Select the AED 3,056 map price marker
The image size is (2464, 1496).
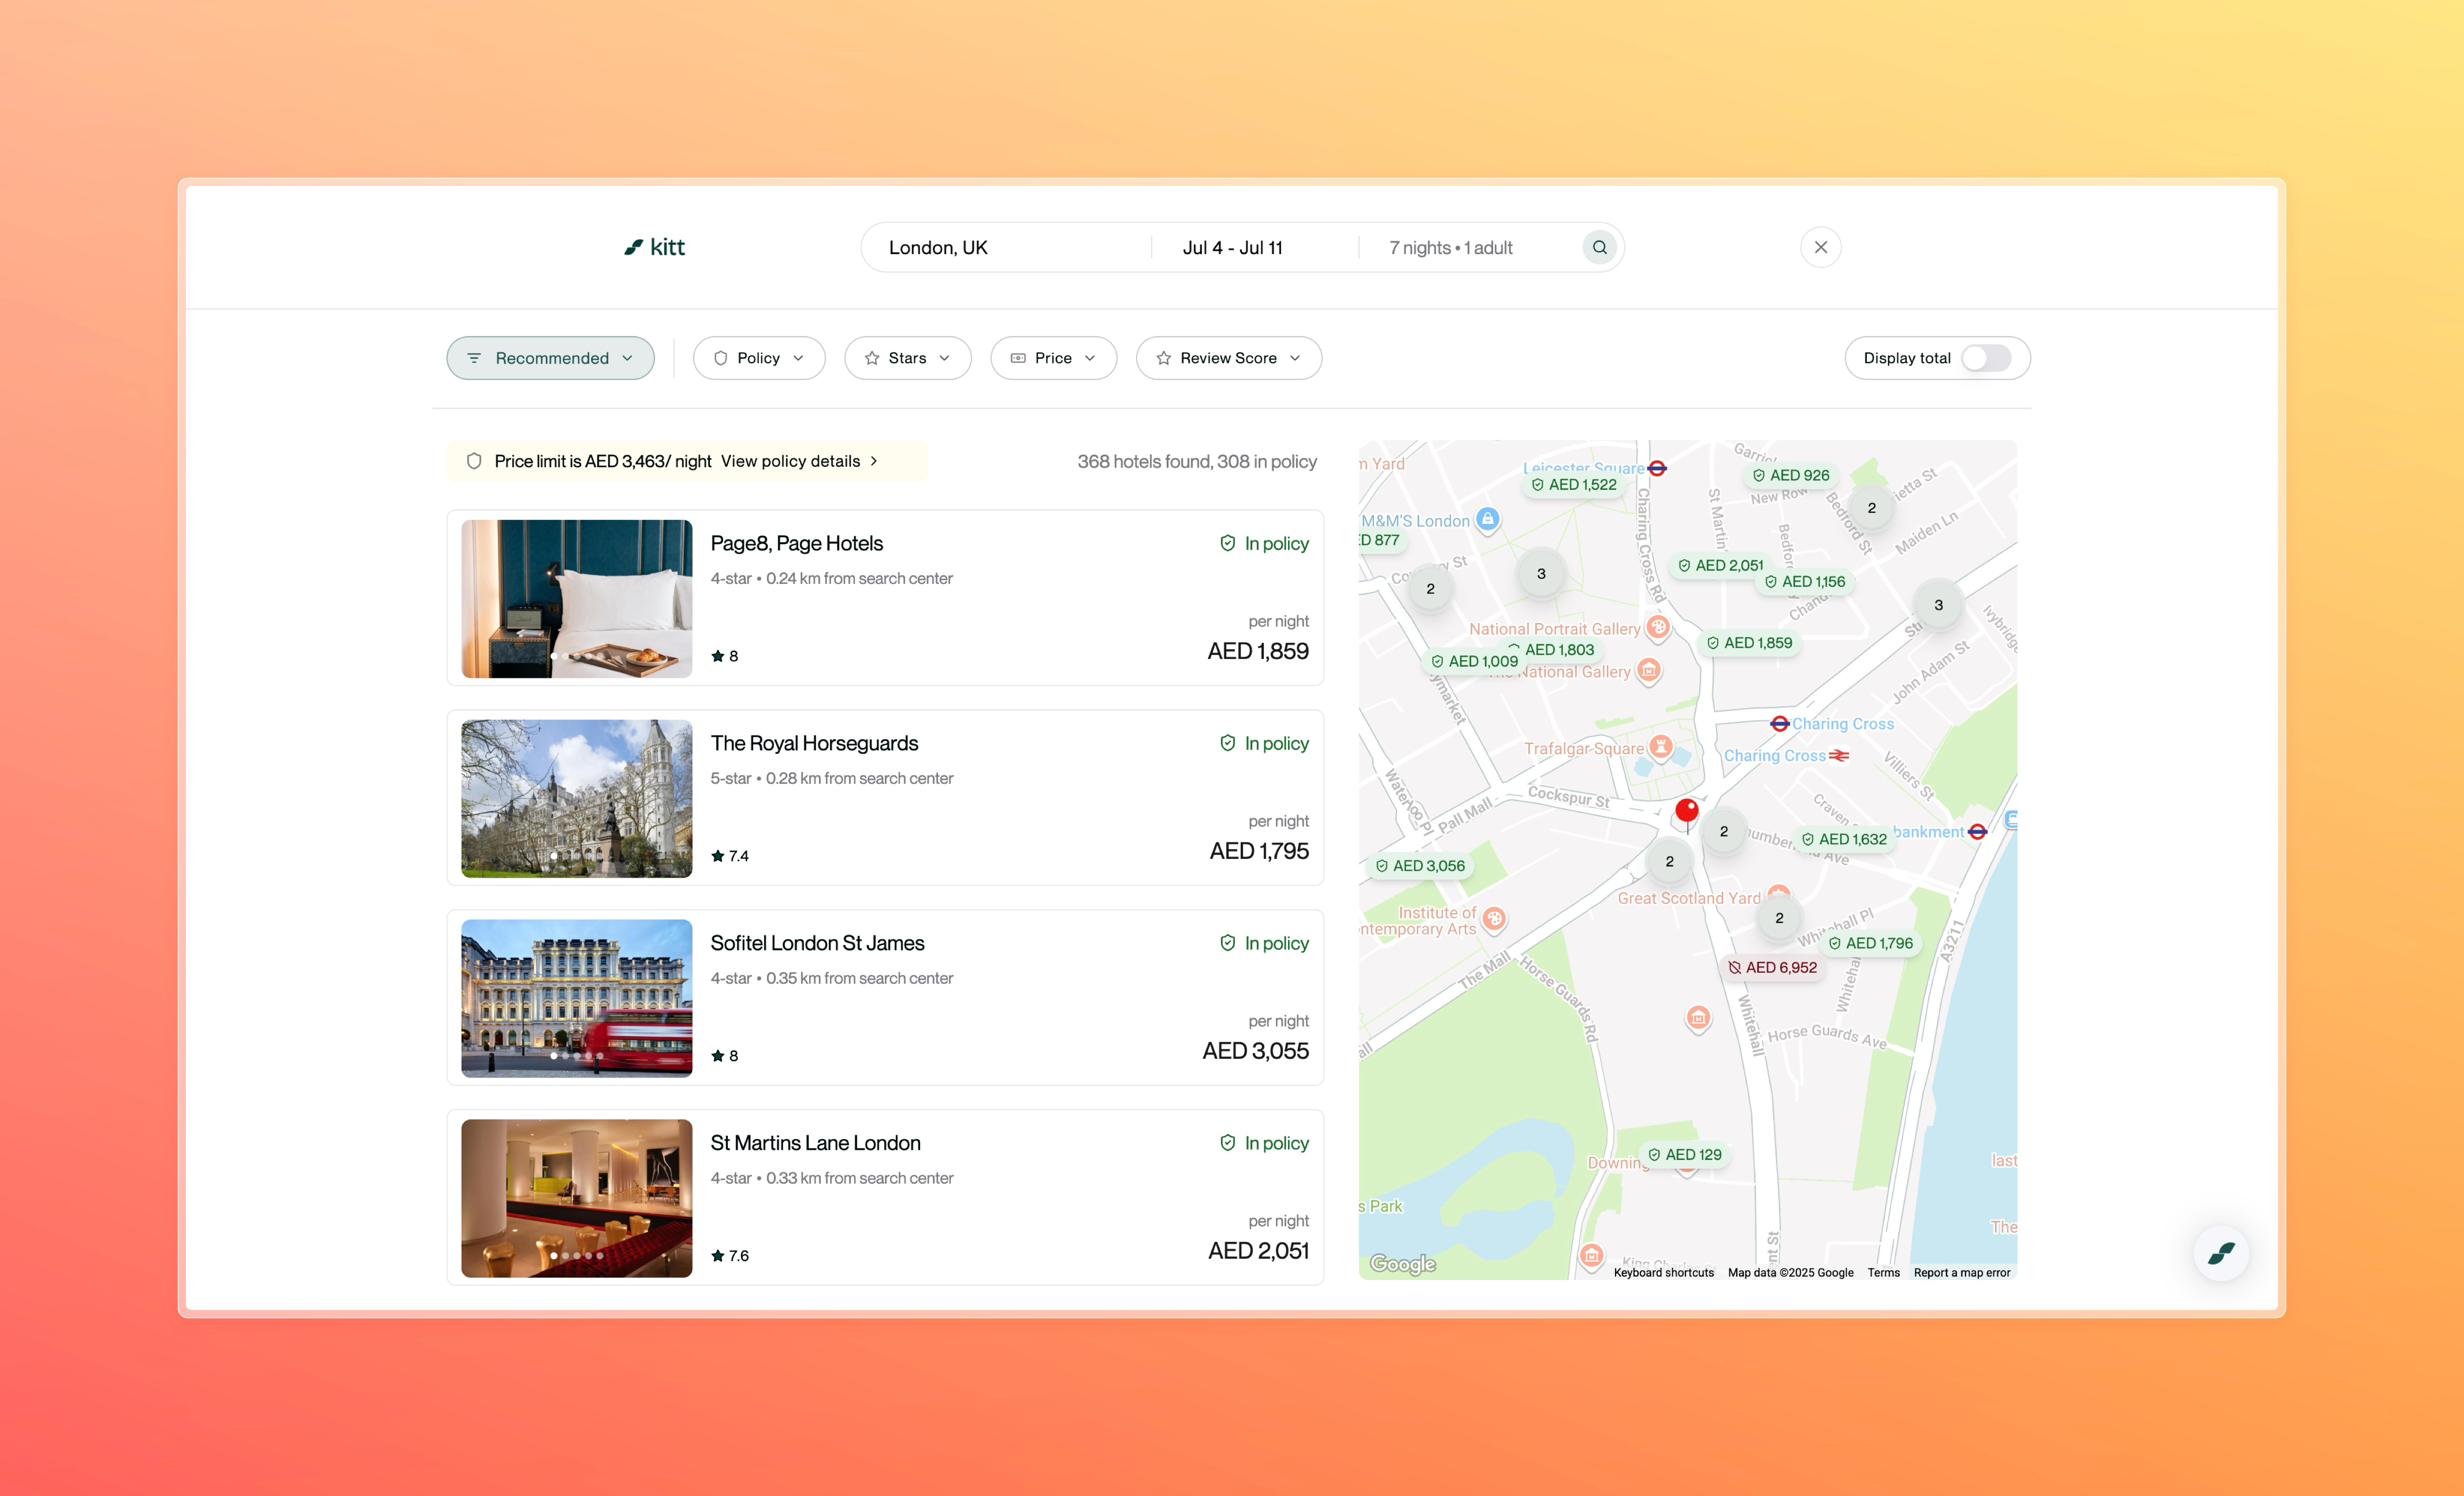1420,865
